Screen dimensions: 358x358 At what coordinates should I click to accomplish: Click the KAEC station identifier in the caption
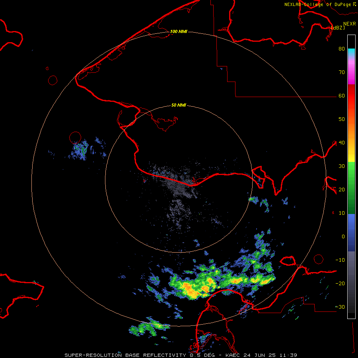pos(233,355)
